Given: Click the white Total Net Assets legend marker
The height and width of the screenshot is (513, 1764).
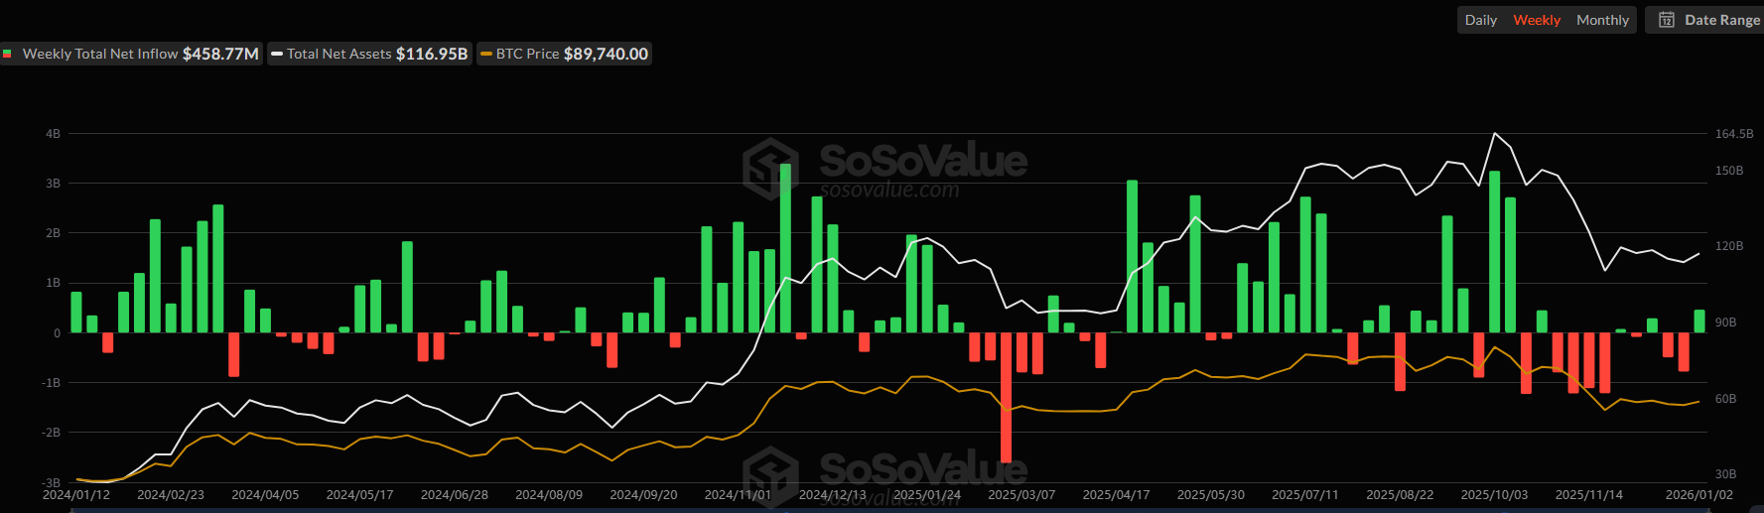Looking at the screenshot, I should [x=277, y=54].
